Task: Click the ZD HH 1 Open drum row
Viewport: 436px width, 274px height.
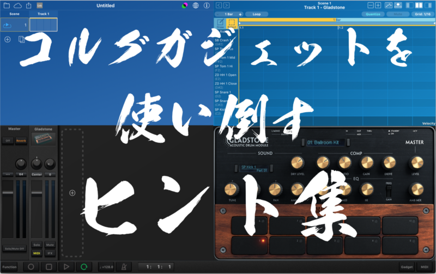Action: pos(226,77)
